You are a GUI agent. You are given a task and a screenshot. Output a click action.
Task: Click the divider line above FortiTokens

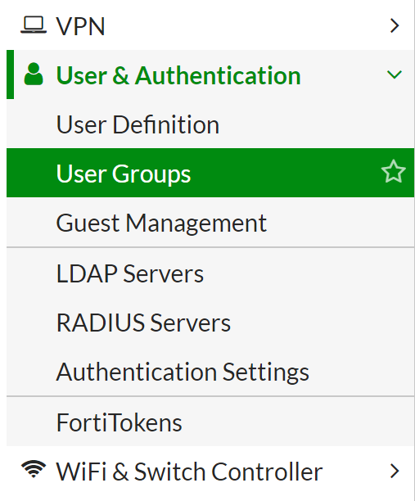pos(210,396)
